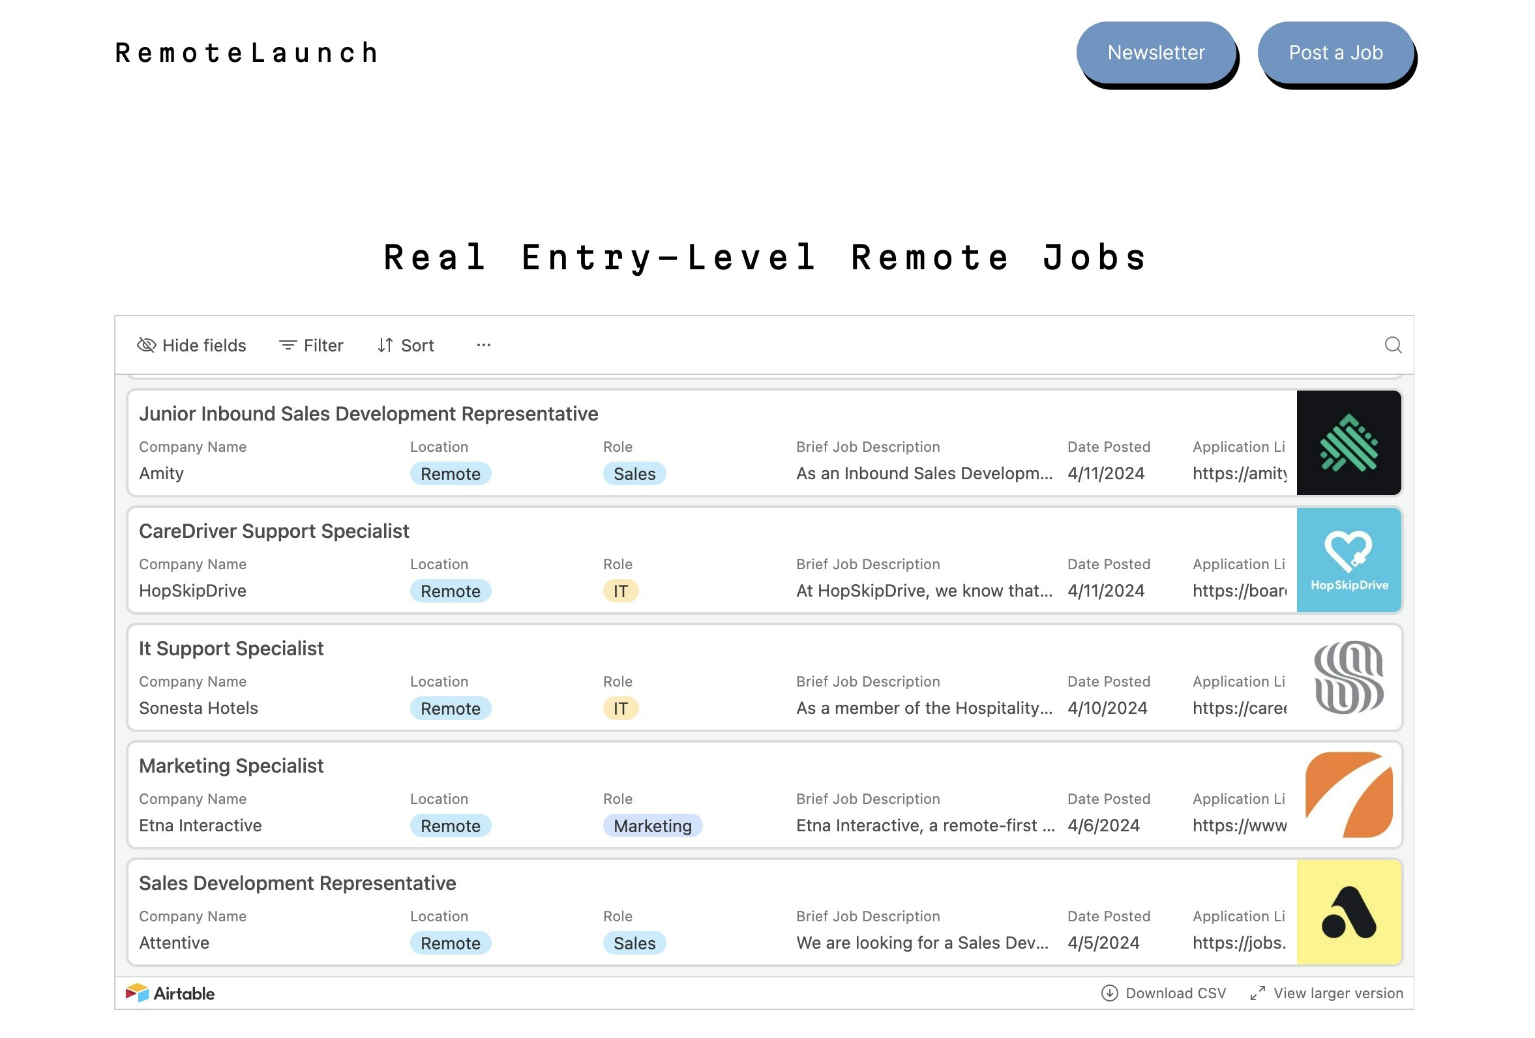
Task: Click the Hide fields button
Action: coord(191,345)
